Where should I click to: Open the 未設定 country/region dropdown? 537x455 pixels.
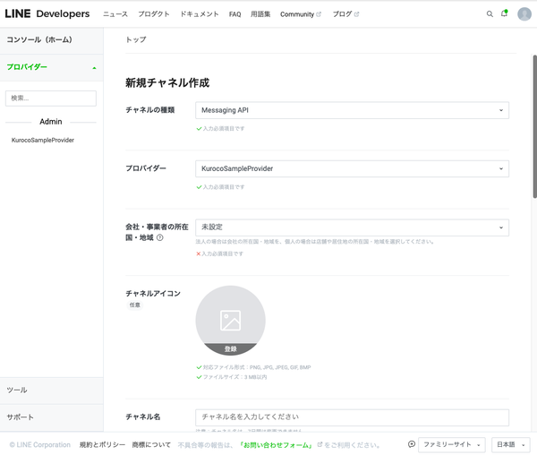point(352,227)
